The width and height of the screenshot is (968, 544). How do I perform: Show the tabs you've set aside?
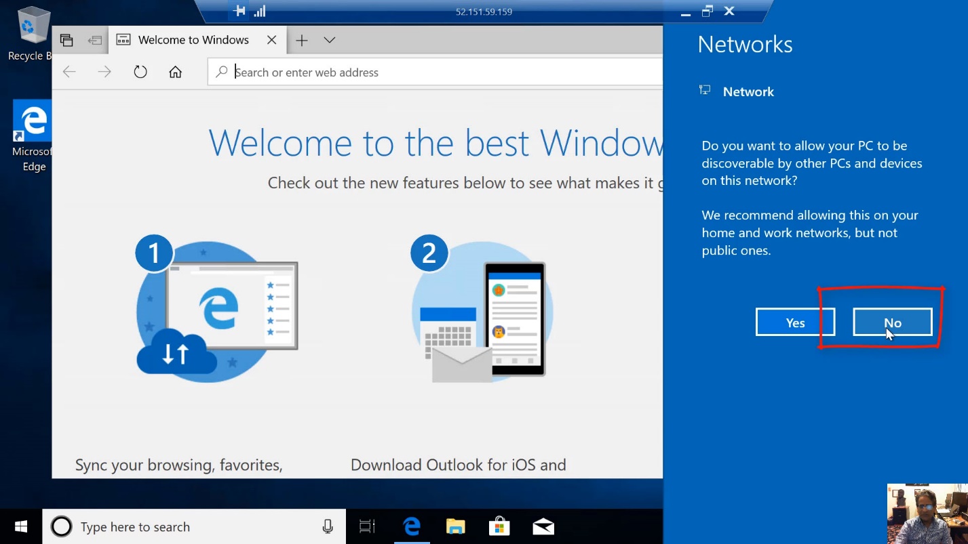pos(66,40)
